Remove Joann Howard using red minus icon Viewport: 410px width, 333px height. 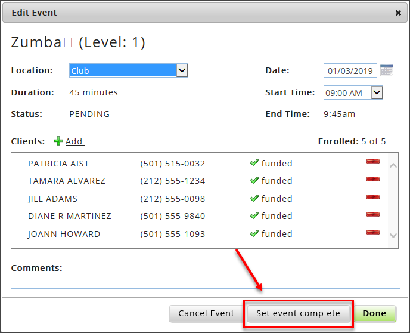click(x=372, y=232)
